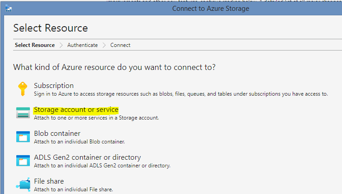Click 'Attach to an individual File share' text

[x=73, y=189]
